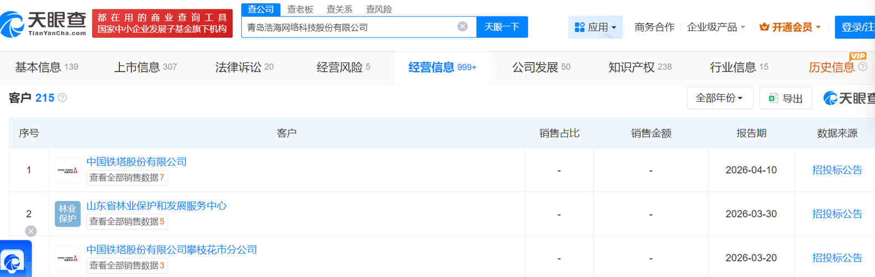Viewport: 875px width, 277px height.
Task: Select the 查公司 search tab
Action: (x=261, y=9)
